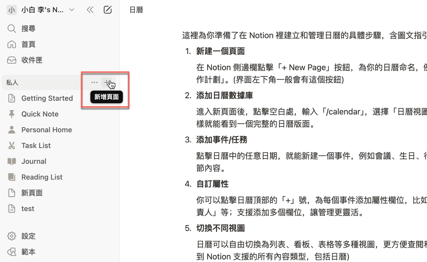Add a new page with the plus icon
The height and width of the screenshot is (262, 427).
coord(106,82)
